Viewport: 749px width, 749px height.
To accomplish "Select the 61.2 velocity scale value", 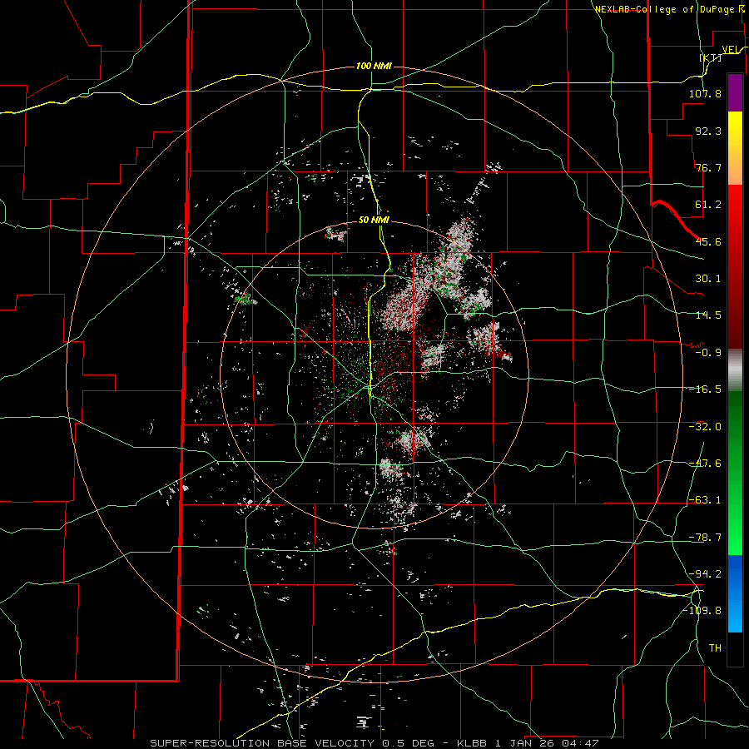I will tap(708, 205).
